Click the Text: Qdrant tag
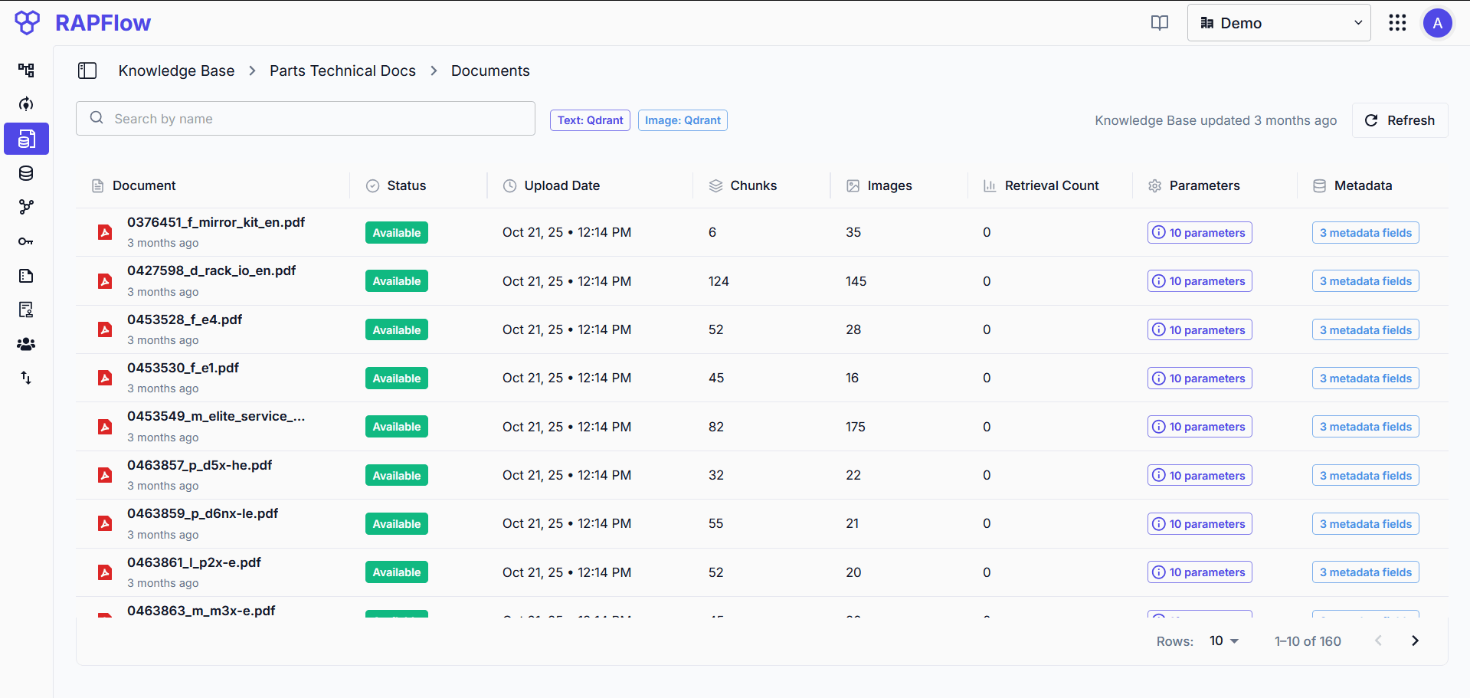The height and width of the screenshot is (698, 1470). coord(590,120)
